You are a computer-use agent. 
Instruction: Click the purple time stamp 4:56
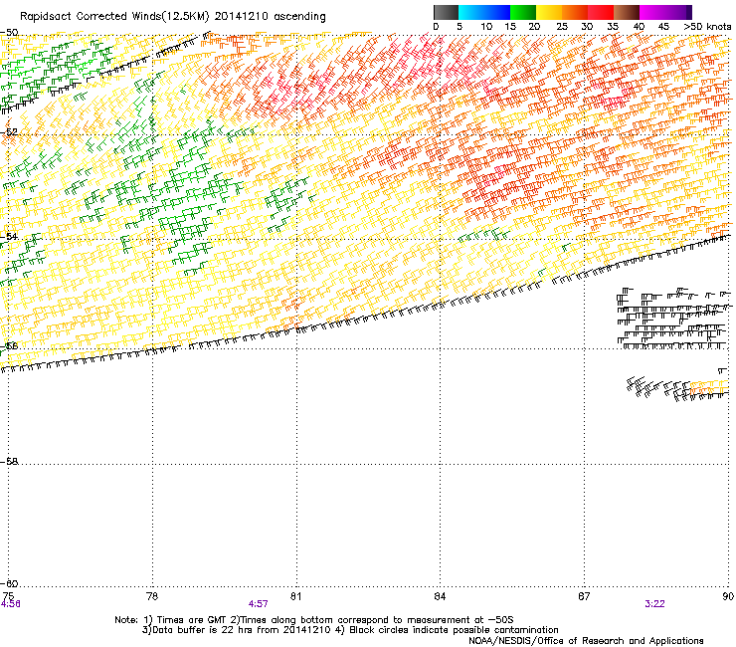pyautogui.click(x=10, y=604)
